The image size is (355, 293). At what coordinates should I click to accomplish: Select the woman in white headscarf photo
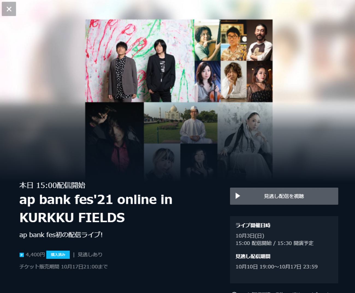245,141
